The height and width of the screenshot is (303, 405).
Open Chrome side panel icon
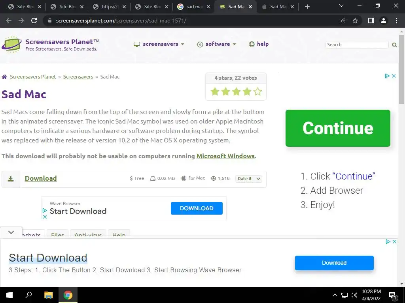[371, 21]
